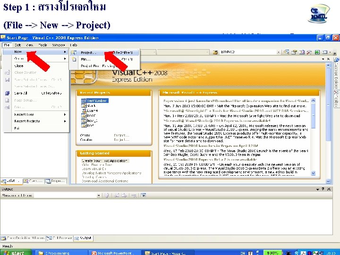Click the Exam4 project icon
This screenshot has height=255, width=340.
(x=84, y=110)
